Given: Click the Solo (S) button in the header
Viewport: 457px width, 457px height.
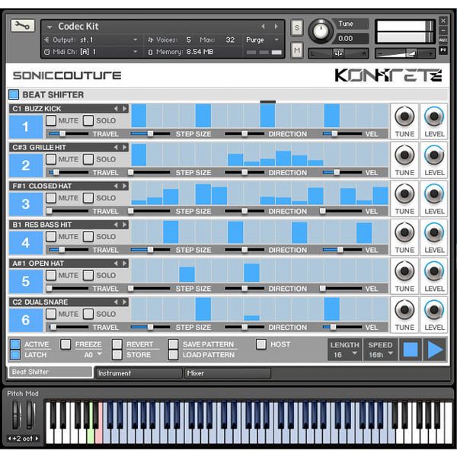Looking at the screenshot, I should point(297,27).
